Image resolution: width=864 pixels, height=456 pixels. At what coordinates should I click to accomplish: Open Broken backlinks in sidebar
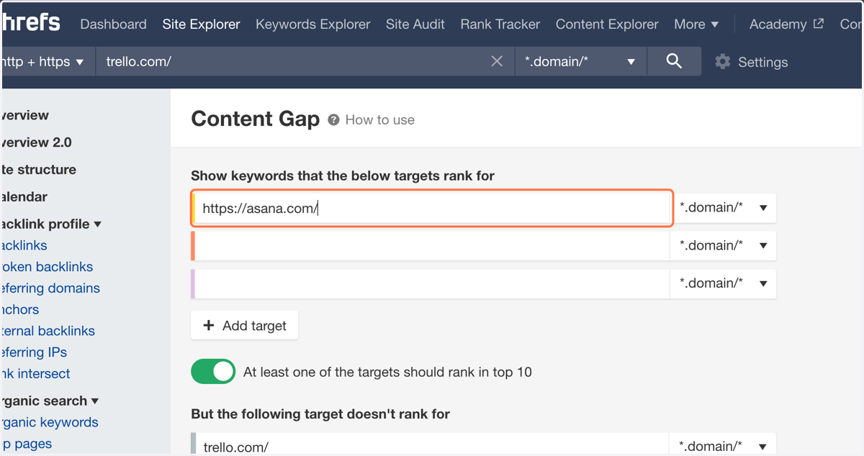(x=48, y=267)
